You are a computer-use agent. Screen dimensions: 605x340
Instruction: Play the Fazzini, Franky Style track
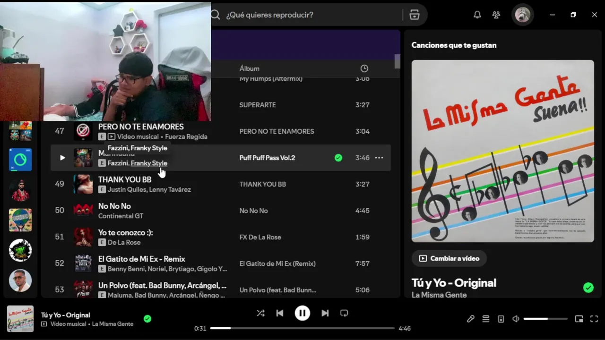[x=62, y=158]
